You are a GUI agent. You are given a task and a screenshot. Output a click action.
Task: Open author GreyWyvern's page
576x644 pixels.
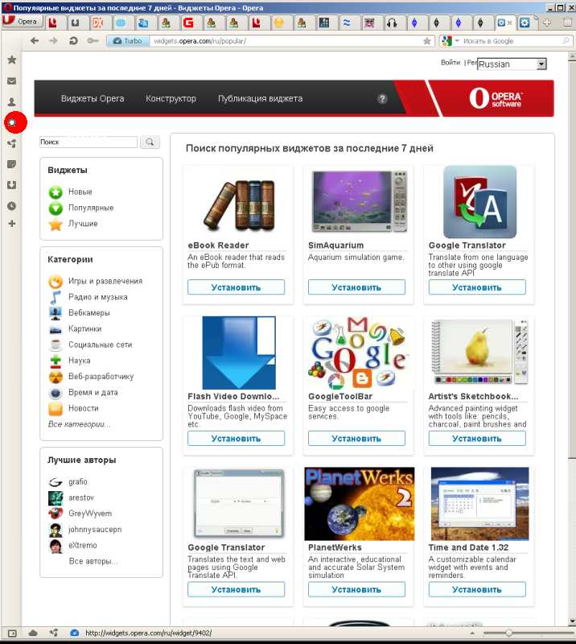90,514
